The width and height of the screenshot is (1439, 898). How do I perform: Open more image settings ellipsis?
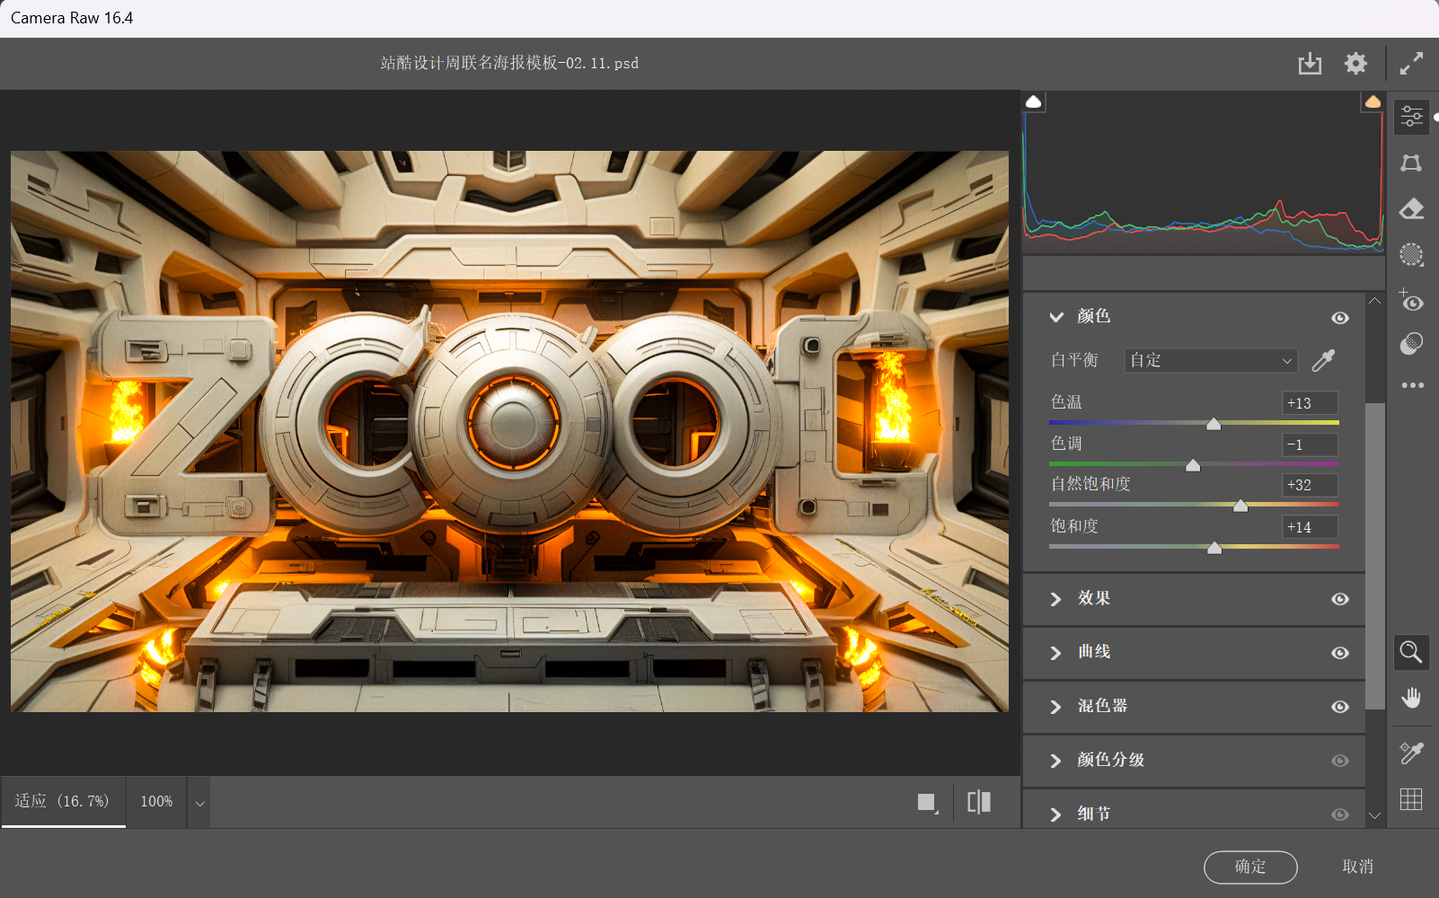pos(1412,385)
